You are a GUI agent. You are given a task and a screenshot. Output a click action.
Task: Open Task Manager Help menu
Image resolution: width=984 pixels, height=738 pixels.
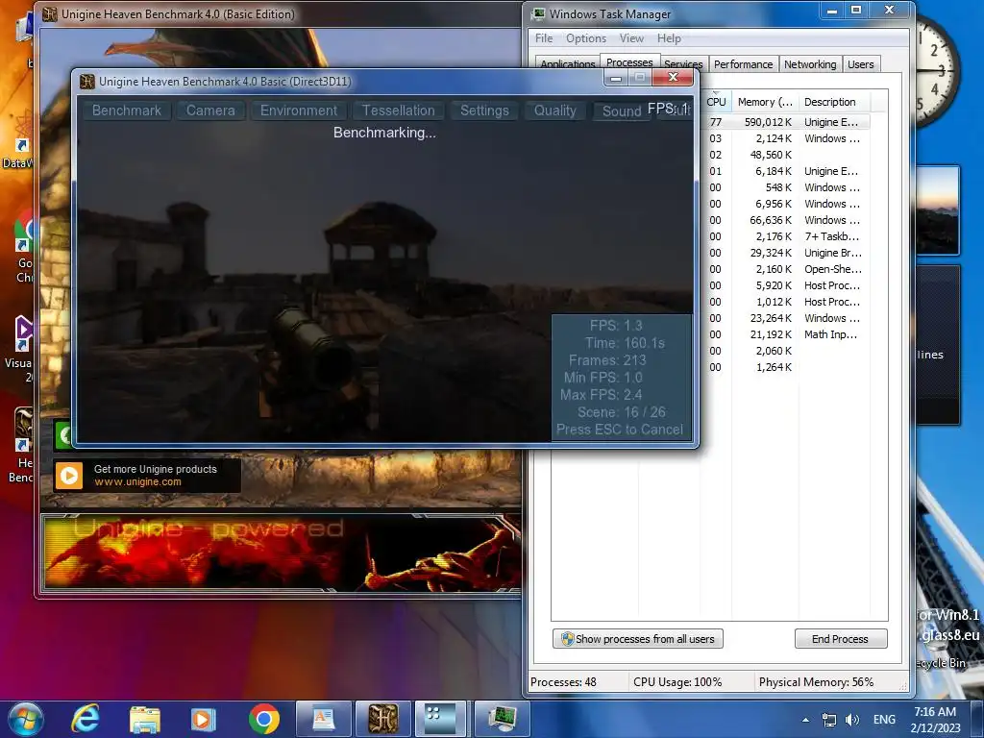click(669, 38)
